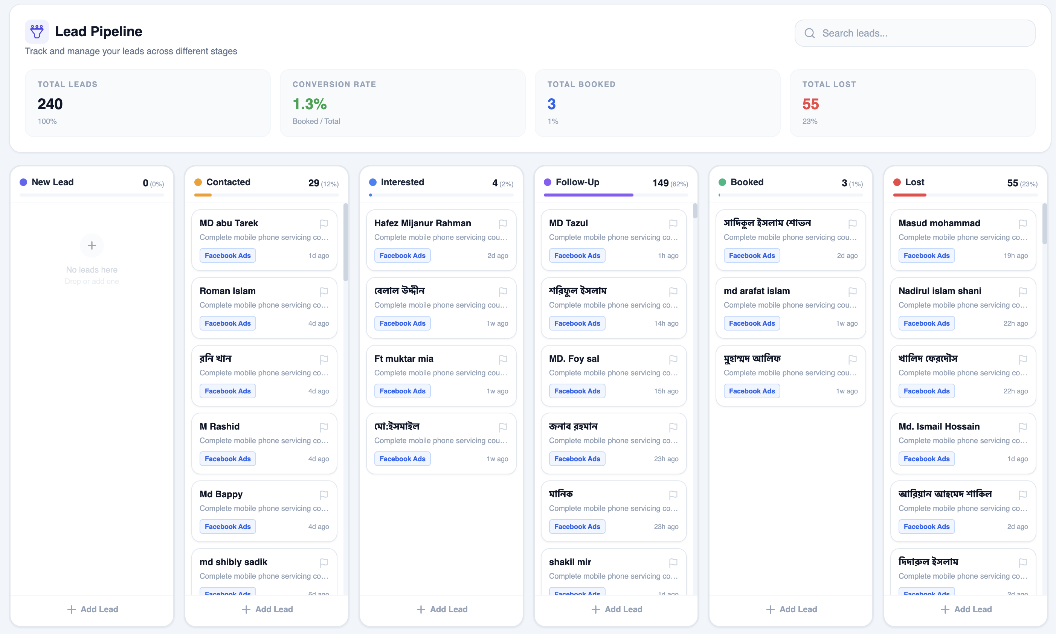Flag the shakil mir lead

coord(673,562)
